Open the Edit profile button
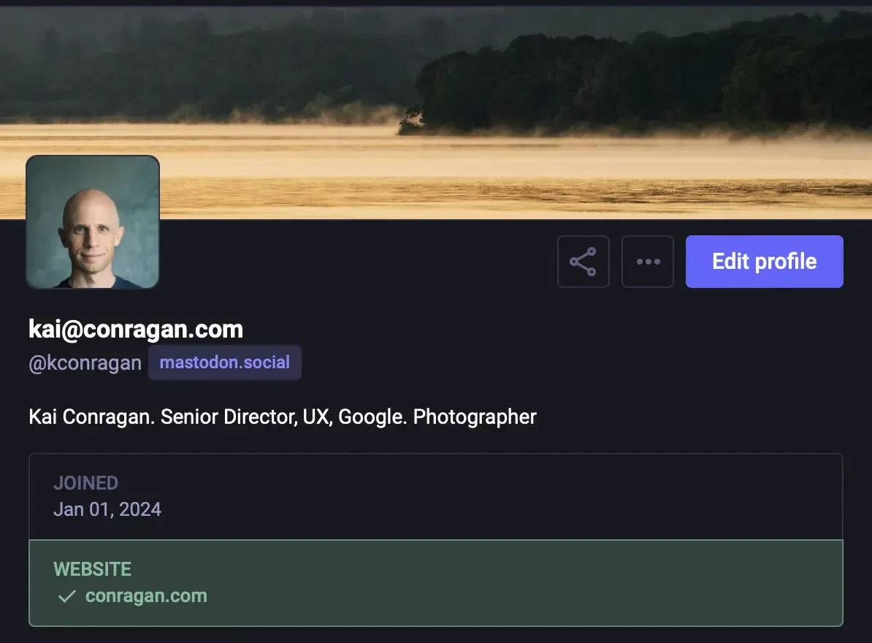This screenshot has height=643, width=872. tap(764, 261)
